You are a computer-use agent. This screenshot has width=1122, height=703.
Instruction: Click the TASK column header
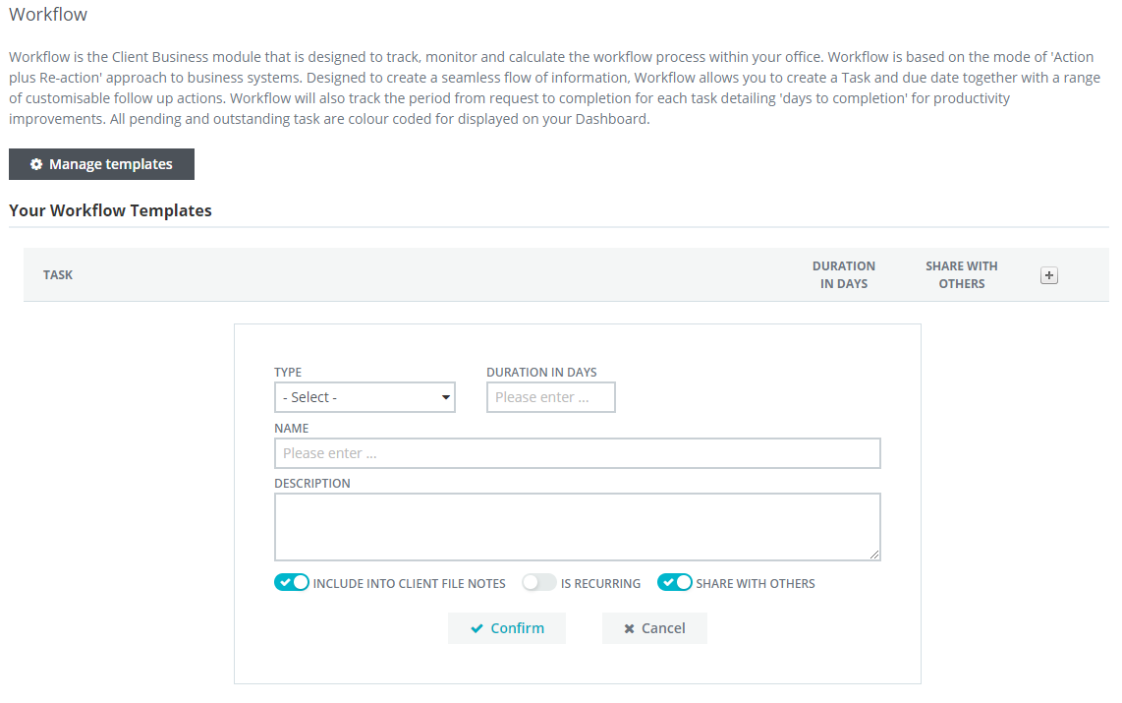pyautogui.click(x=58, y=274)
